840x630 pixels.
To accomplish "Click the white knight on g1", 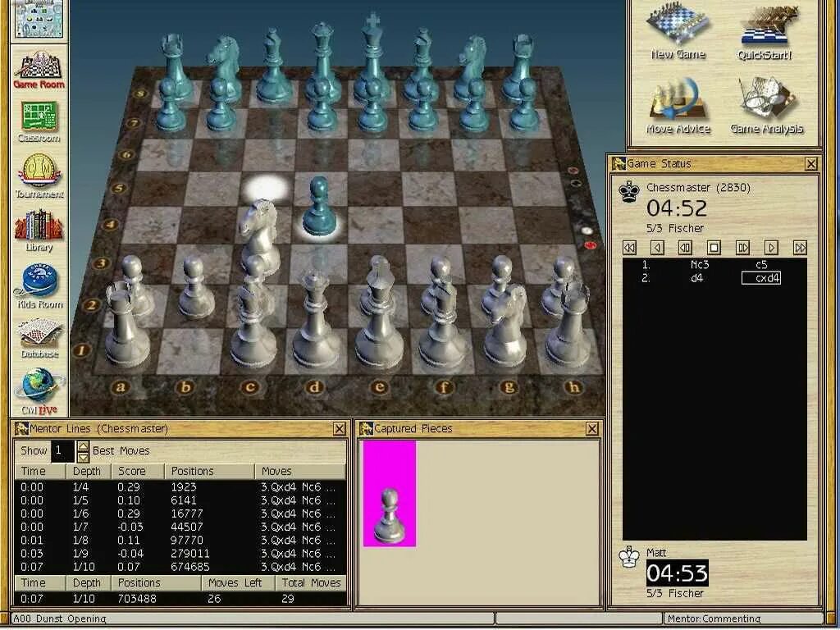I will [x=506, y=325].
